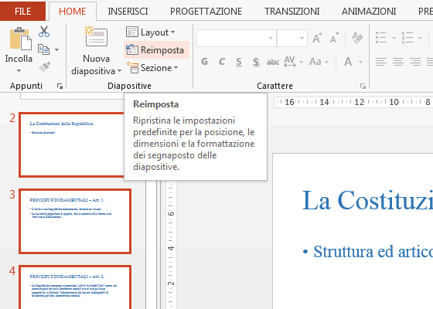Open the Sezione dropdown

coord(152,68)
